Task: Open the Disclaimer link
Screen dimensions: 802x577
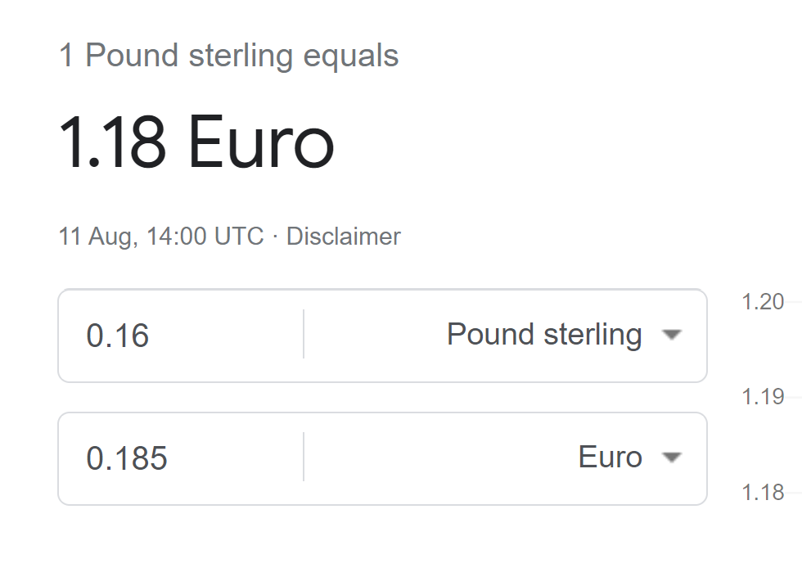Action: pos(343,237)
